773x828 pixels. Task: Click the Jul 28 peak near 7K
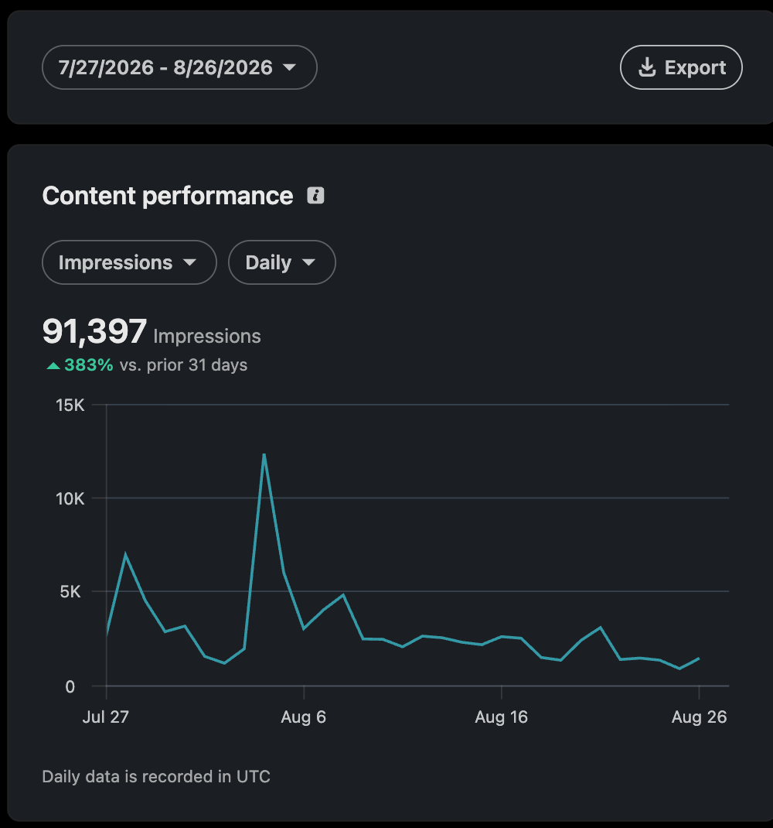coord(125,554)
